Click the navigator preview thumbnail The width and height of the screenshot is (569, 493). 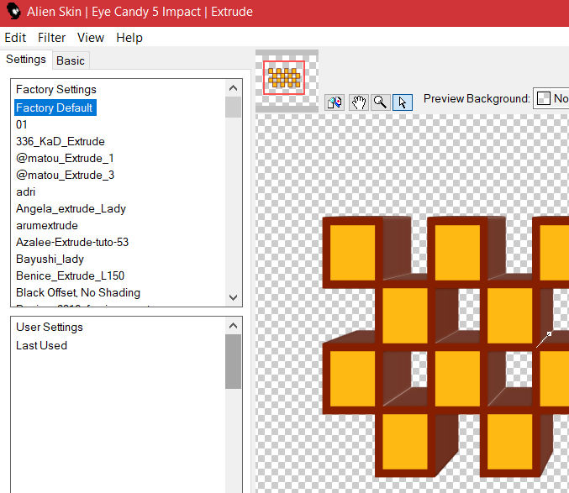(x=284, y=78)
